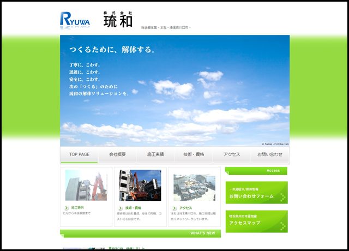Open the 会社概要 navigation tab
349x251 pixels.
click(117, 154)
